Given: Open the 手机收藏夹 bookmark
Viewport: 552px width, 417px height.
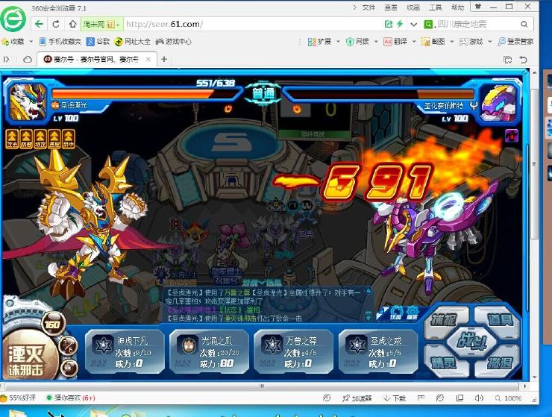Looking at the screenshot, I should click(60, 42).
